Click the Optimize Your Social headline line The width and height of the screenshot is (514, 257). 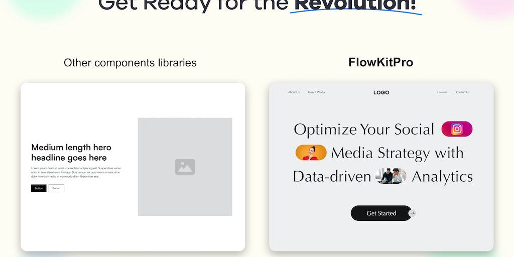(x=364, y=130)
